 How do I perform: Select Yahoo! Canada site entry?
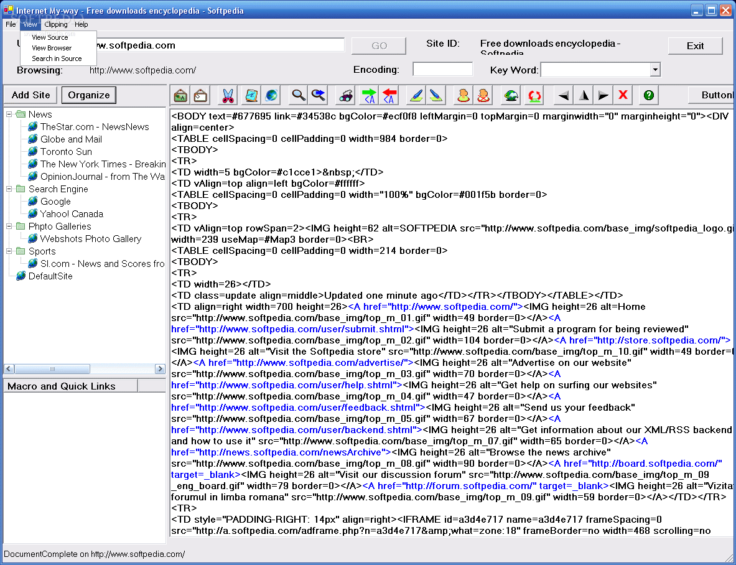coord(72,214)
